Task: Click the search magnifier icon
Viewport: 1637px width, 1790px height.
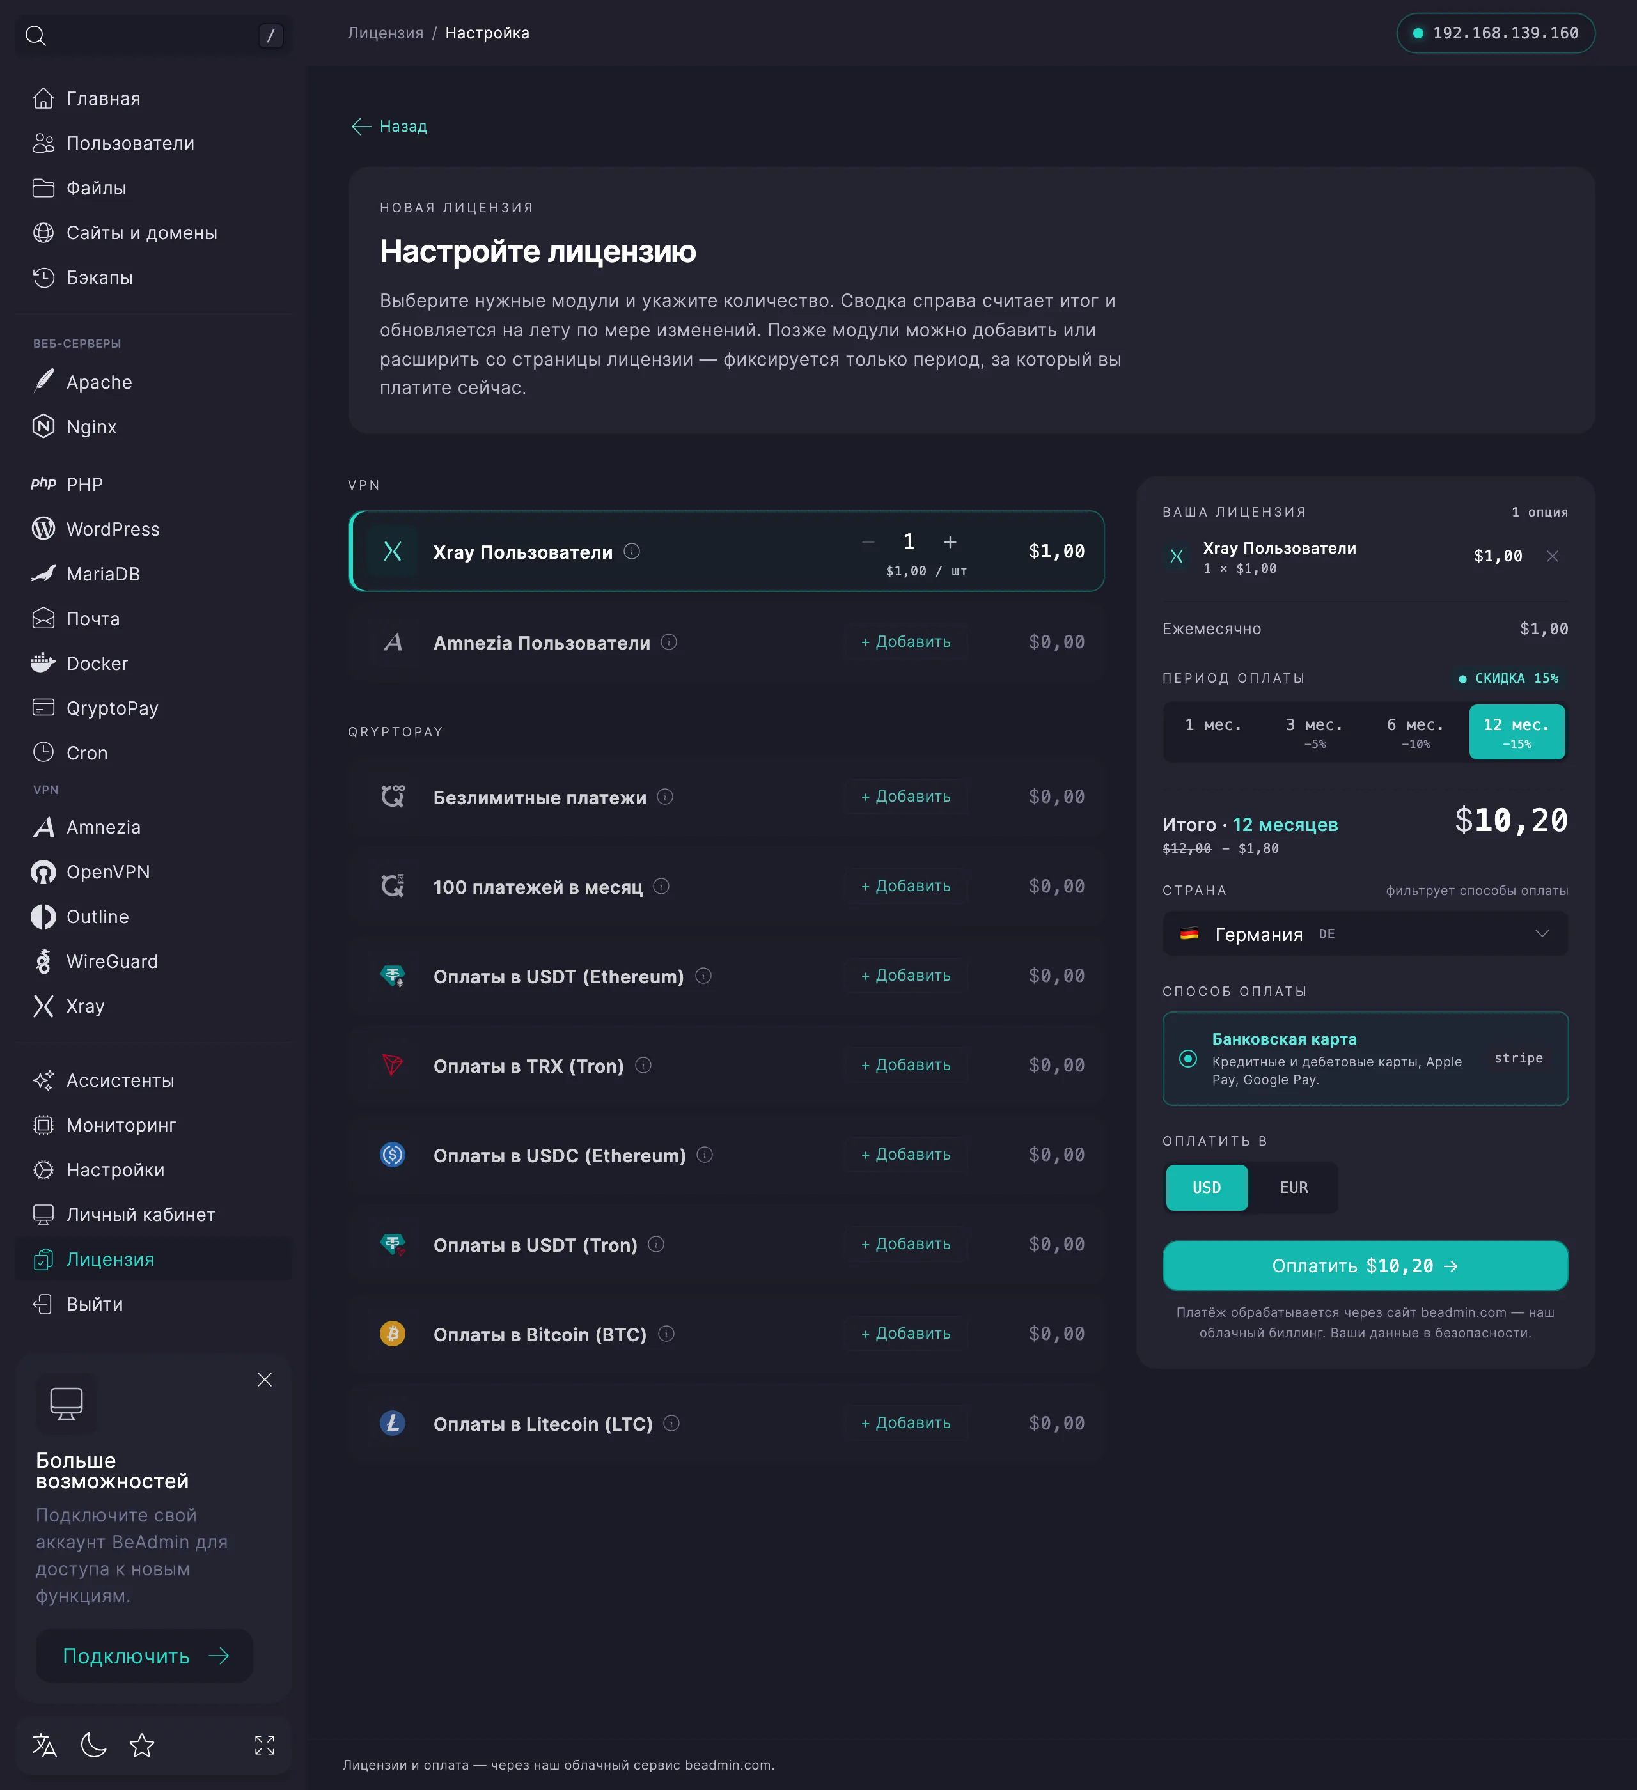Action: click(x=36, y=36)
